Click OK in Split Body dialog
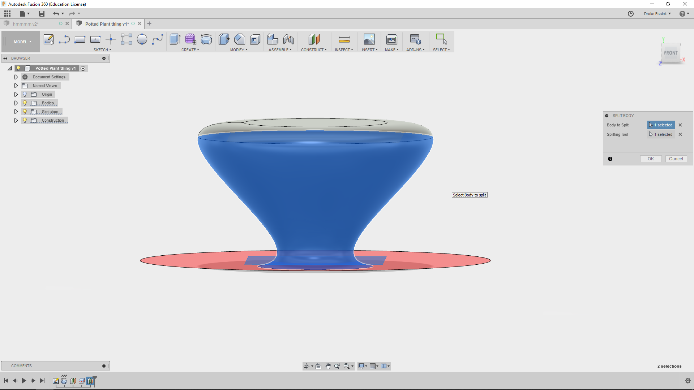The width and height of the screenshot is (694, 390). coord(651,159)
